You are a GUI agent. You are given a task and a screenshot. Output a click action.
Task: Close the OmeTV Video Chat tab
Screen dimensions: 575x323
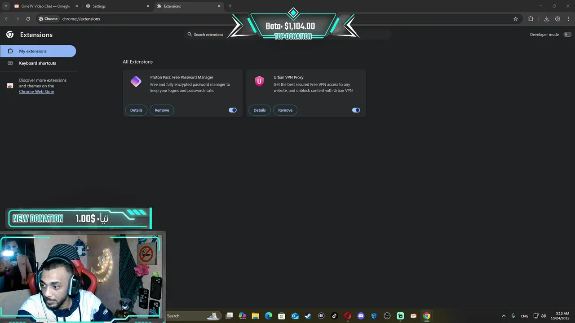[76, 6]
